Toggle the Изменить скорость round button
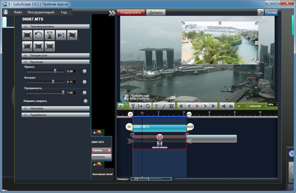Viewport: 296px width, 193px height. [x=86, y=101]
